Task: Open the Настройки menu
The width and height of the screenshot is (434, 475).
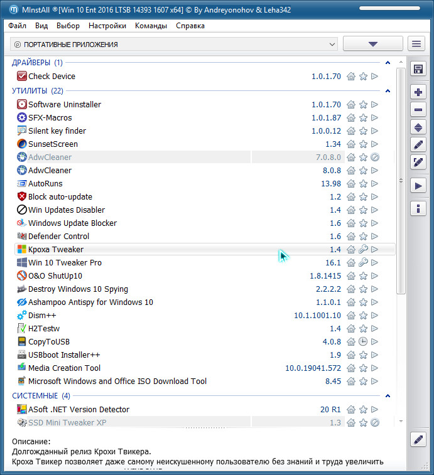Action: (x=107, y=26)
